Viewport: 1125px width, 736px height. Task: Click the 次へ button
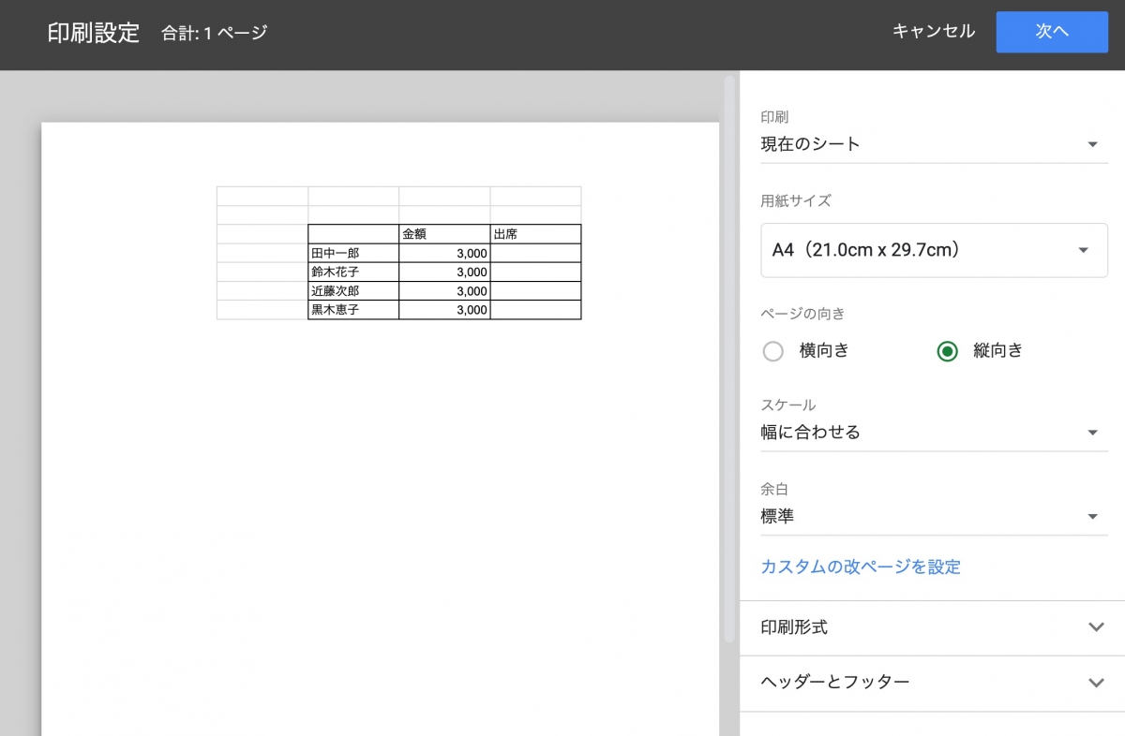click(x=1051, y=31)
